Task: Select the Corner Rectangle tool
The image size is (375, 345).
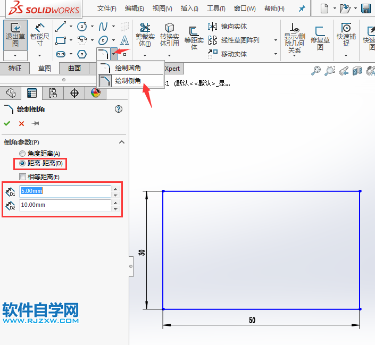Action: point(61,40)
